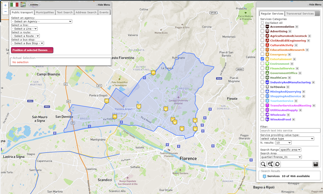323x194 pixels.
Task: Check the TourismService category checkbox
Action: tap(262, 101)
